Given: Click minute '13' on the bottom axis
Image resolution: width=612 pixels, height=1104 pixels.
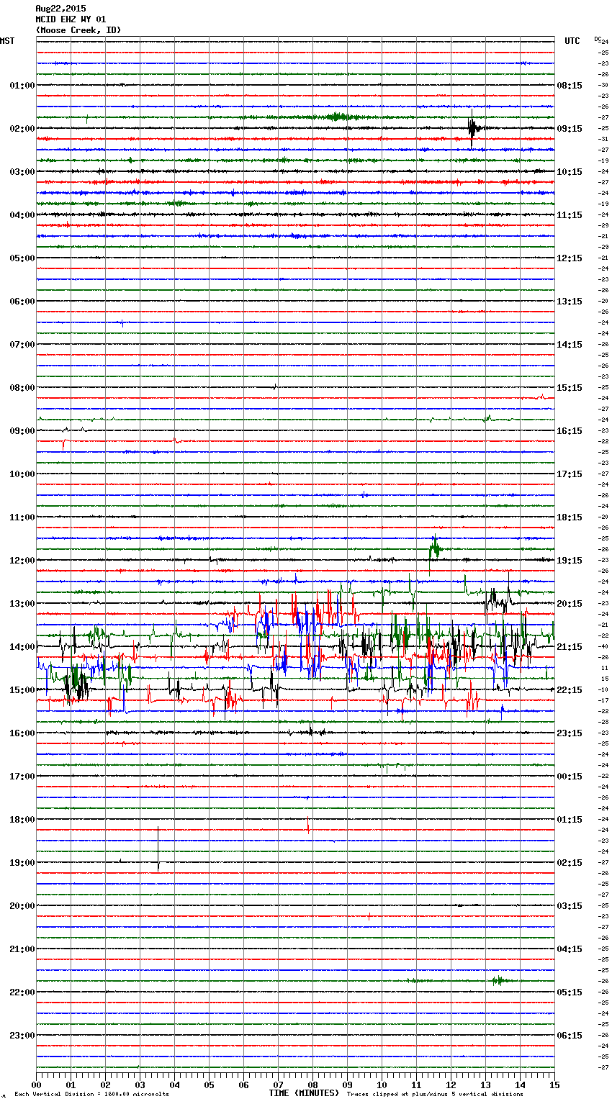Looking at the screenshot, I should pyautogui.click(x=485, y=1085).
